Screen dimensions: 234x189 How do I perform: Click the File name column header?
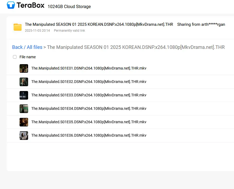[x=28, y=57]
